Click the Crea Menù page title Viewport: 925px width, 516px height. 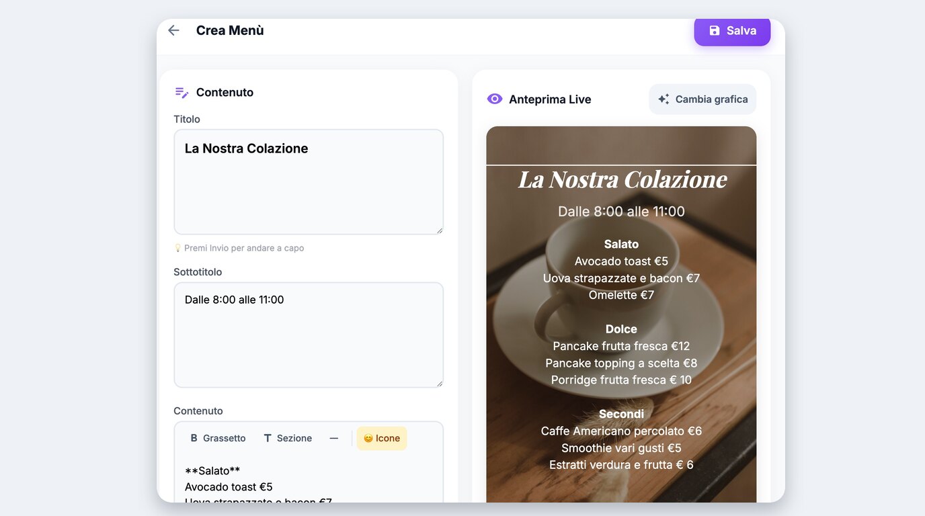click(x=230, y=30)
